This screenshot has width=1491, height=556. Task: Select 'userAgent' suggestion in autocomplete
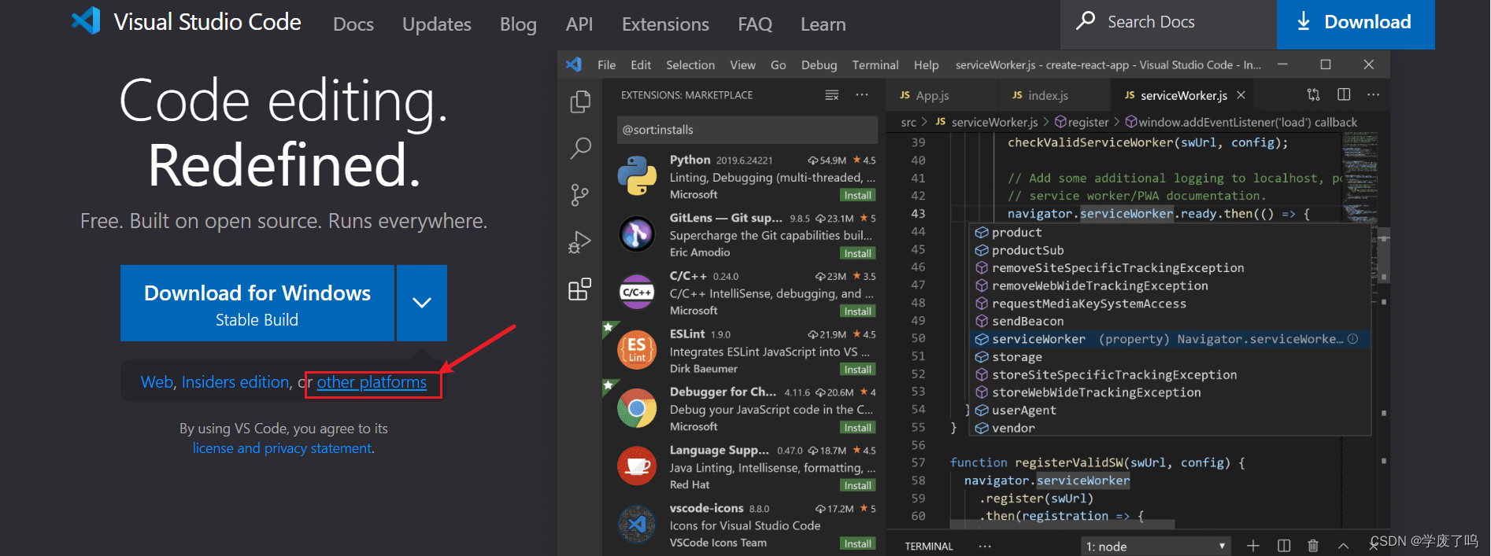coord(1171,411)
